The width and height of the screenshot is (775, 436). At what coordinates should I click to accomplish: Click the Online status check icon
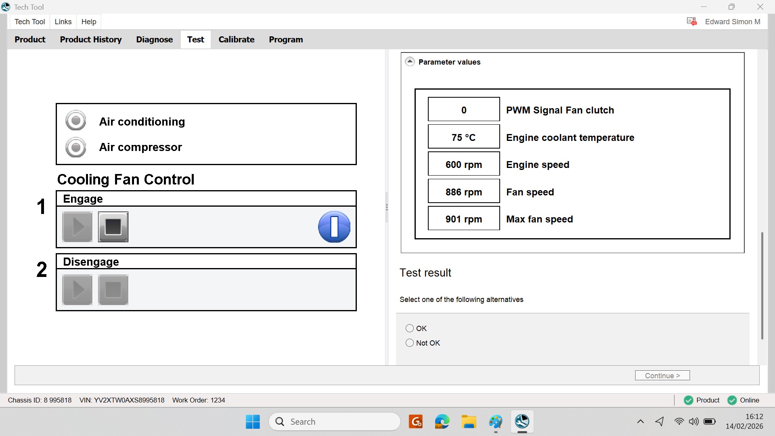click(x=732, y=400)
